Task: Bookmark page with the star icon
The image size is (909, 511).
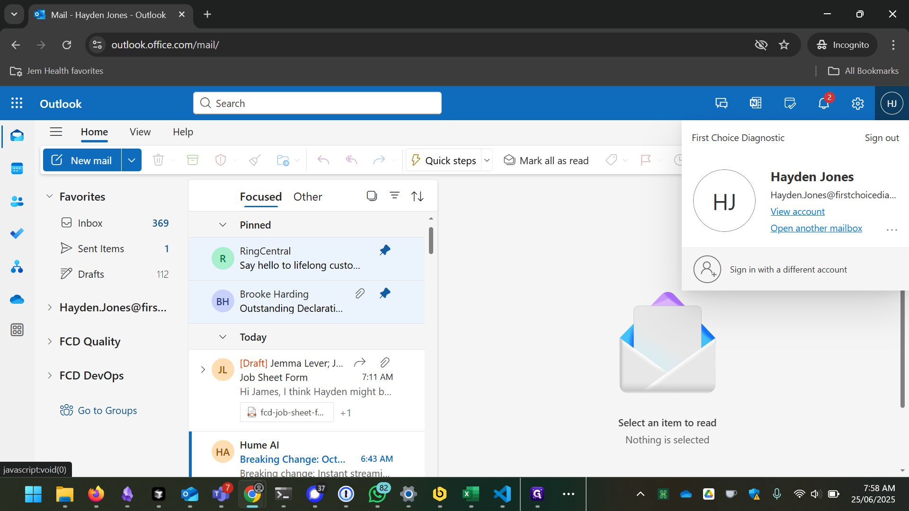Action: (784, 45)
